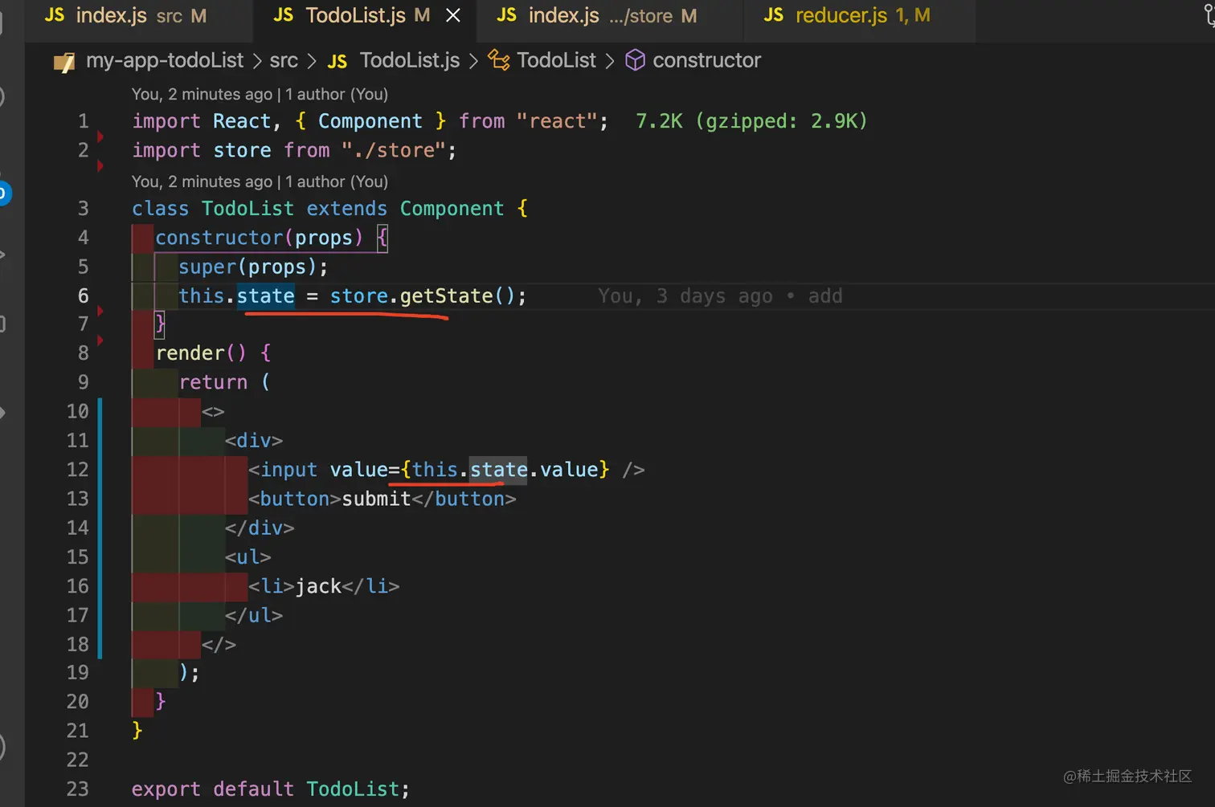
Task: Click the inline blame 'You, 3 days ago • add'
Action: pyautogui.click(x=720, y=296)
